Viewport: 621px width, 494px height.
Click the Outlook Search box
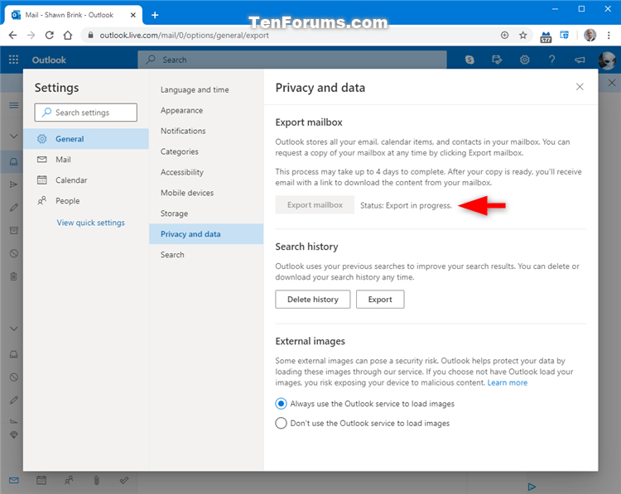[292, 60]
